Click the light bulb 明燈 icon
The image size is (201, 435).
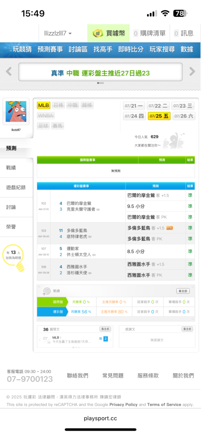tap(14, 258)
